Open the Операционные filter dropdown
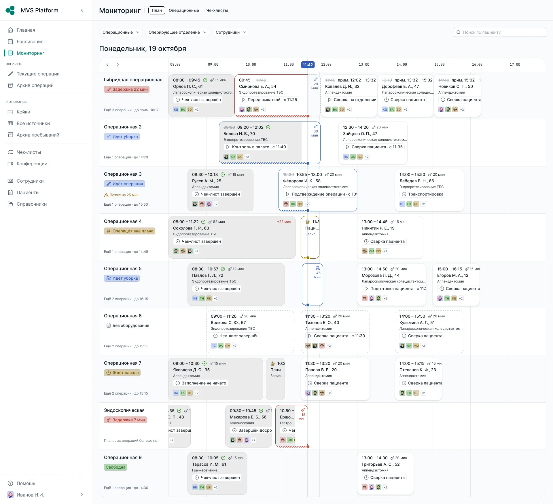Screen dimensions: 553x504 [x=121, y=32]
